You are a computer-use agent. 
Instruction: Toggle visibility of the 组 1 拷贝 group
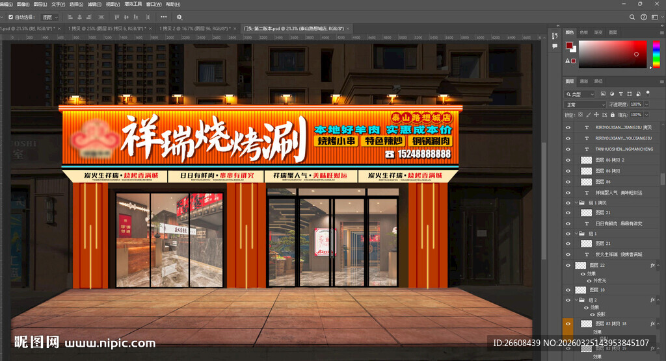[x=568, y=203]
